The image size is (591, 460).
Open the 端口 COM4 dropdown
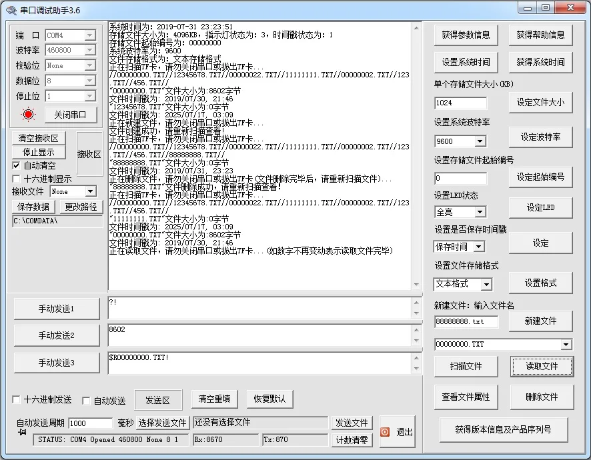click(x=89, y=35)
